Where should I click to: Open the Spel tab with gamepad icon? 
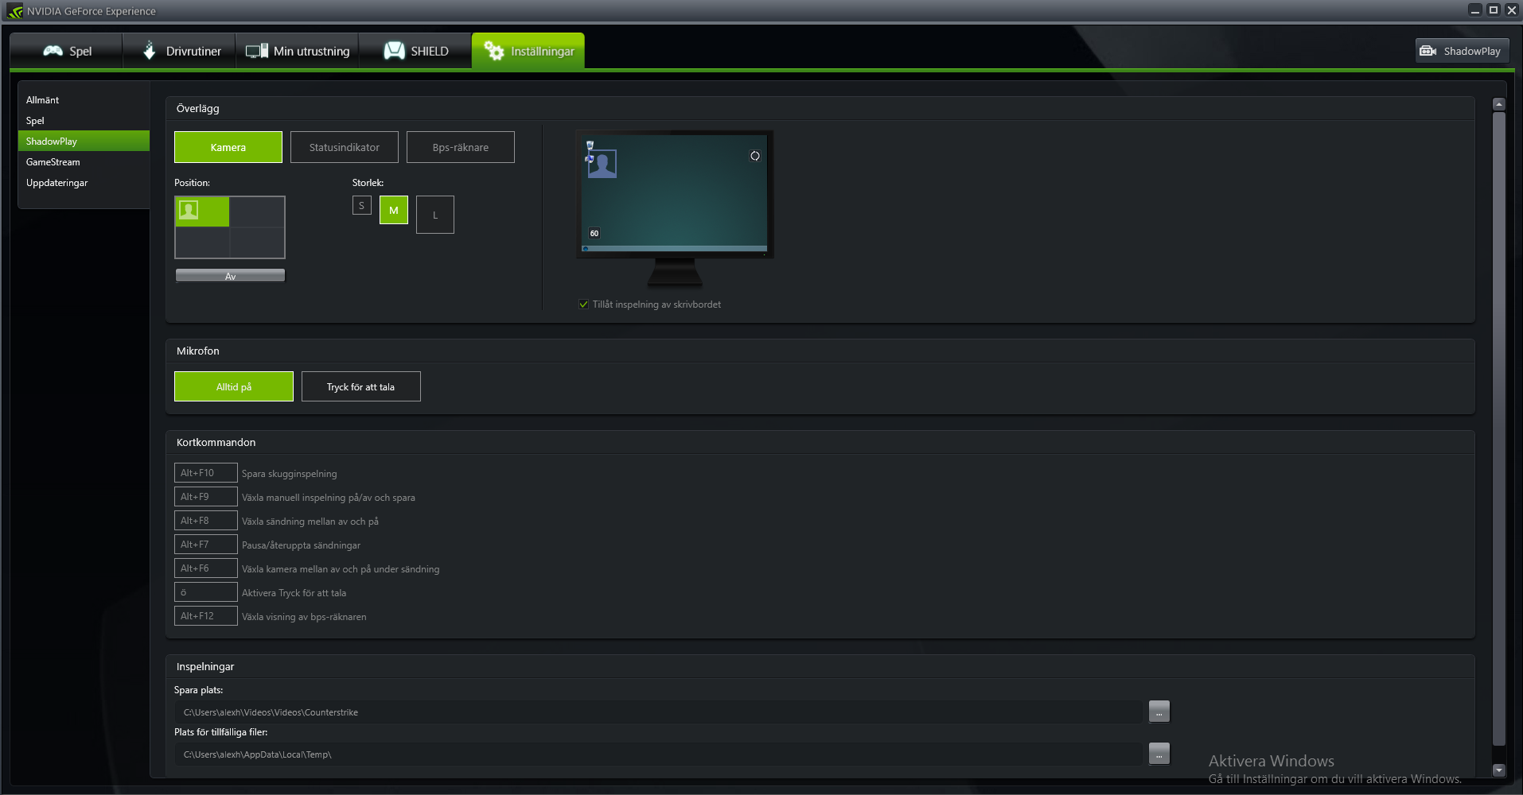(x=67, y=51)
